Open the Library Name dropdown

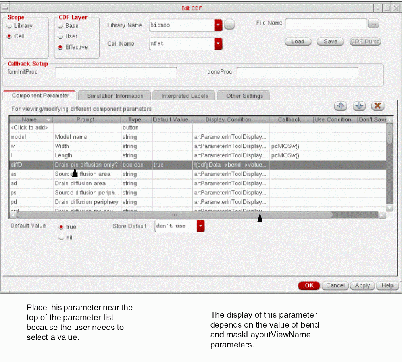tap(218, 25)
